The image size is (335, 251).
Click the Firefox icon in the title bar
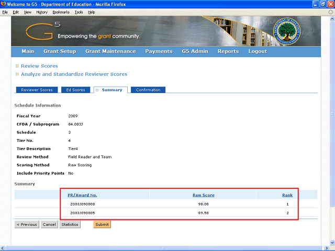pyautogui.click(x=4, y=4)
